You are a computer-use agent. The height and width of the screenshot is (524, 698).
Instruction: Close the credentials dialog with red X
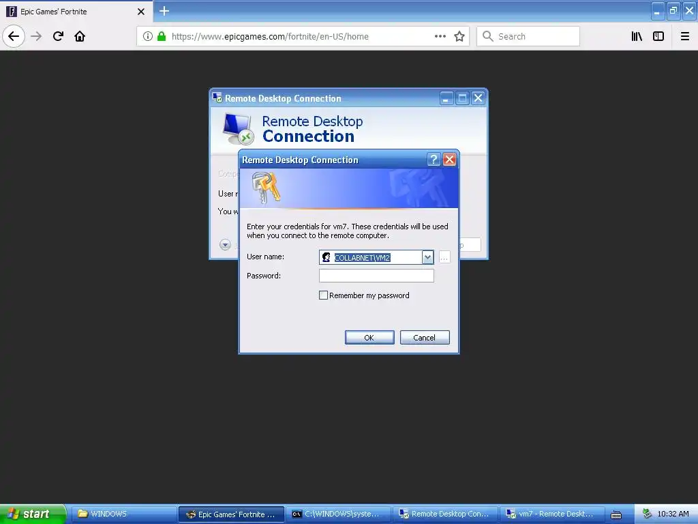coord(450,160)
